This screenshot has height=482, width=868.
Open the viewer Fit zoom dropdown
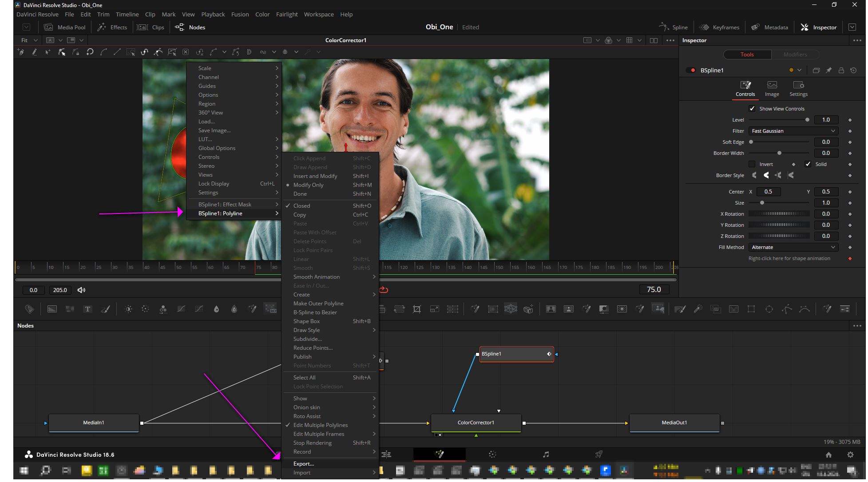pyautogui.click(x=29, y=40)
